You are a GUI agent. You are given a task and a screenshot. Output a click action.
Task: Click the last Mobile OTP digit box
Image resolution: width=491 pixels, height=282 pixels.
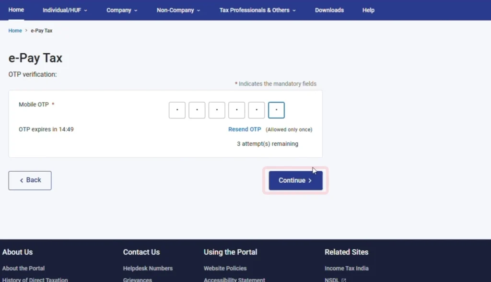point(276,110)
